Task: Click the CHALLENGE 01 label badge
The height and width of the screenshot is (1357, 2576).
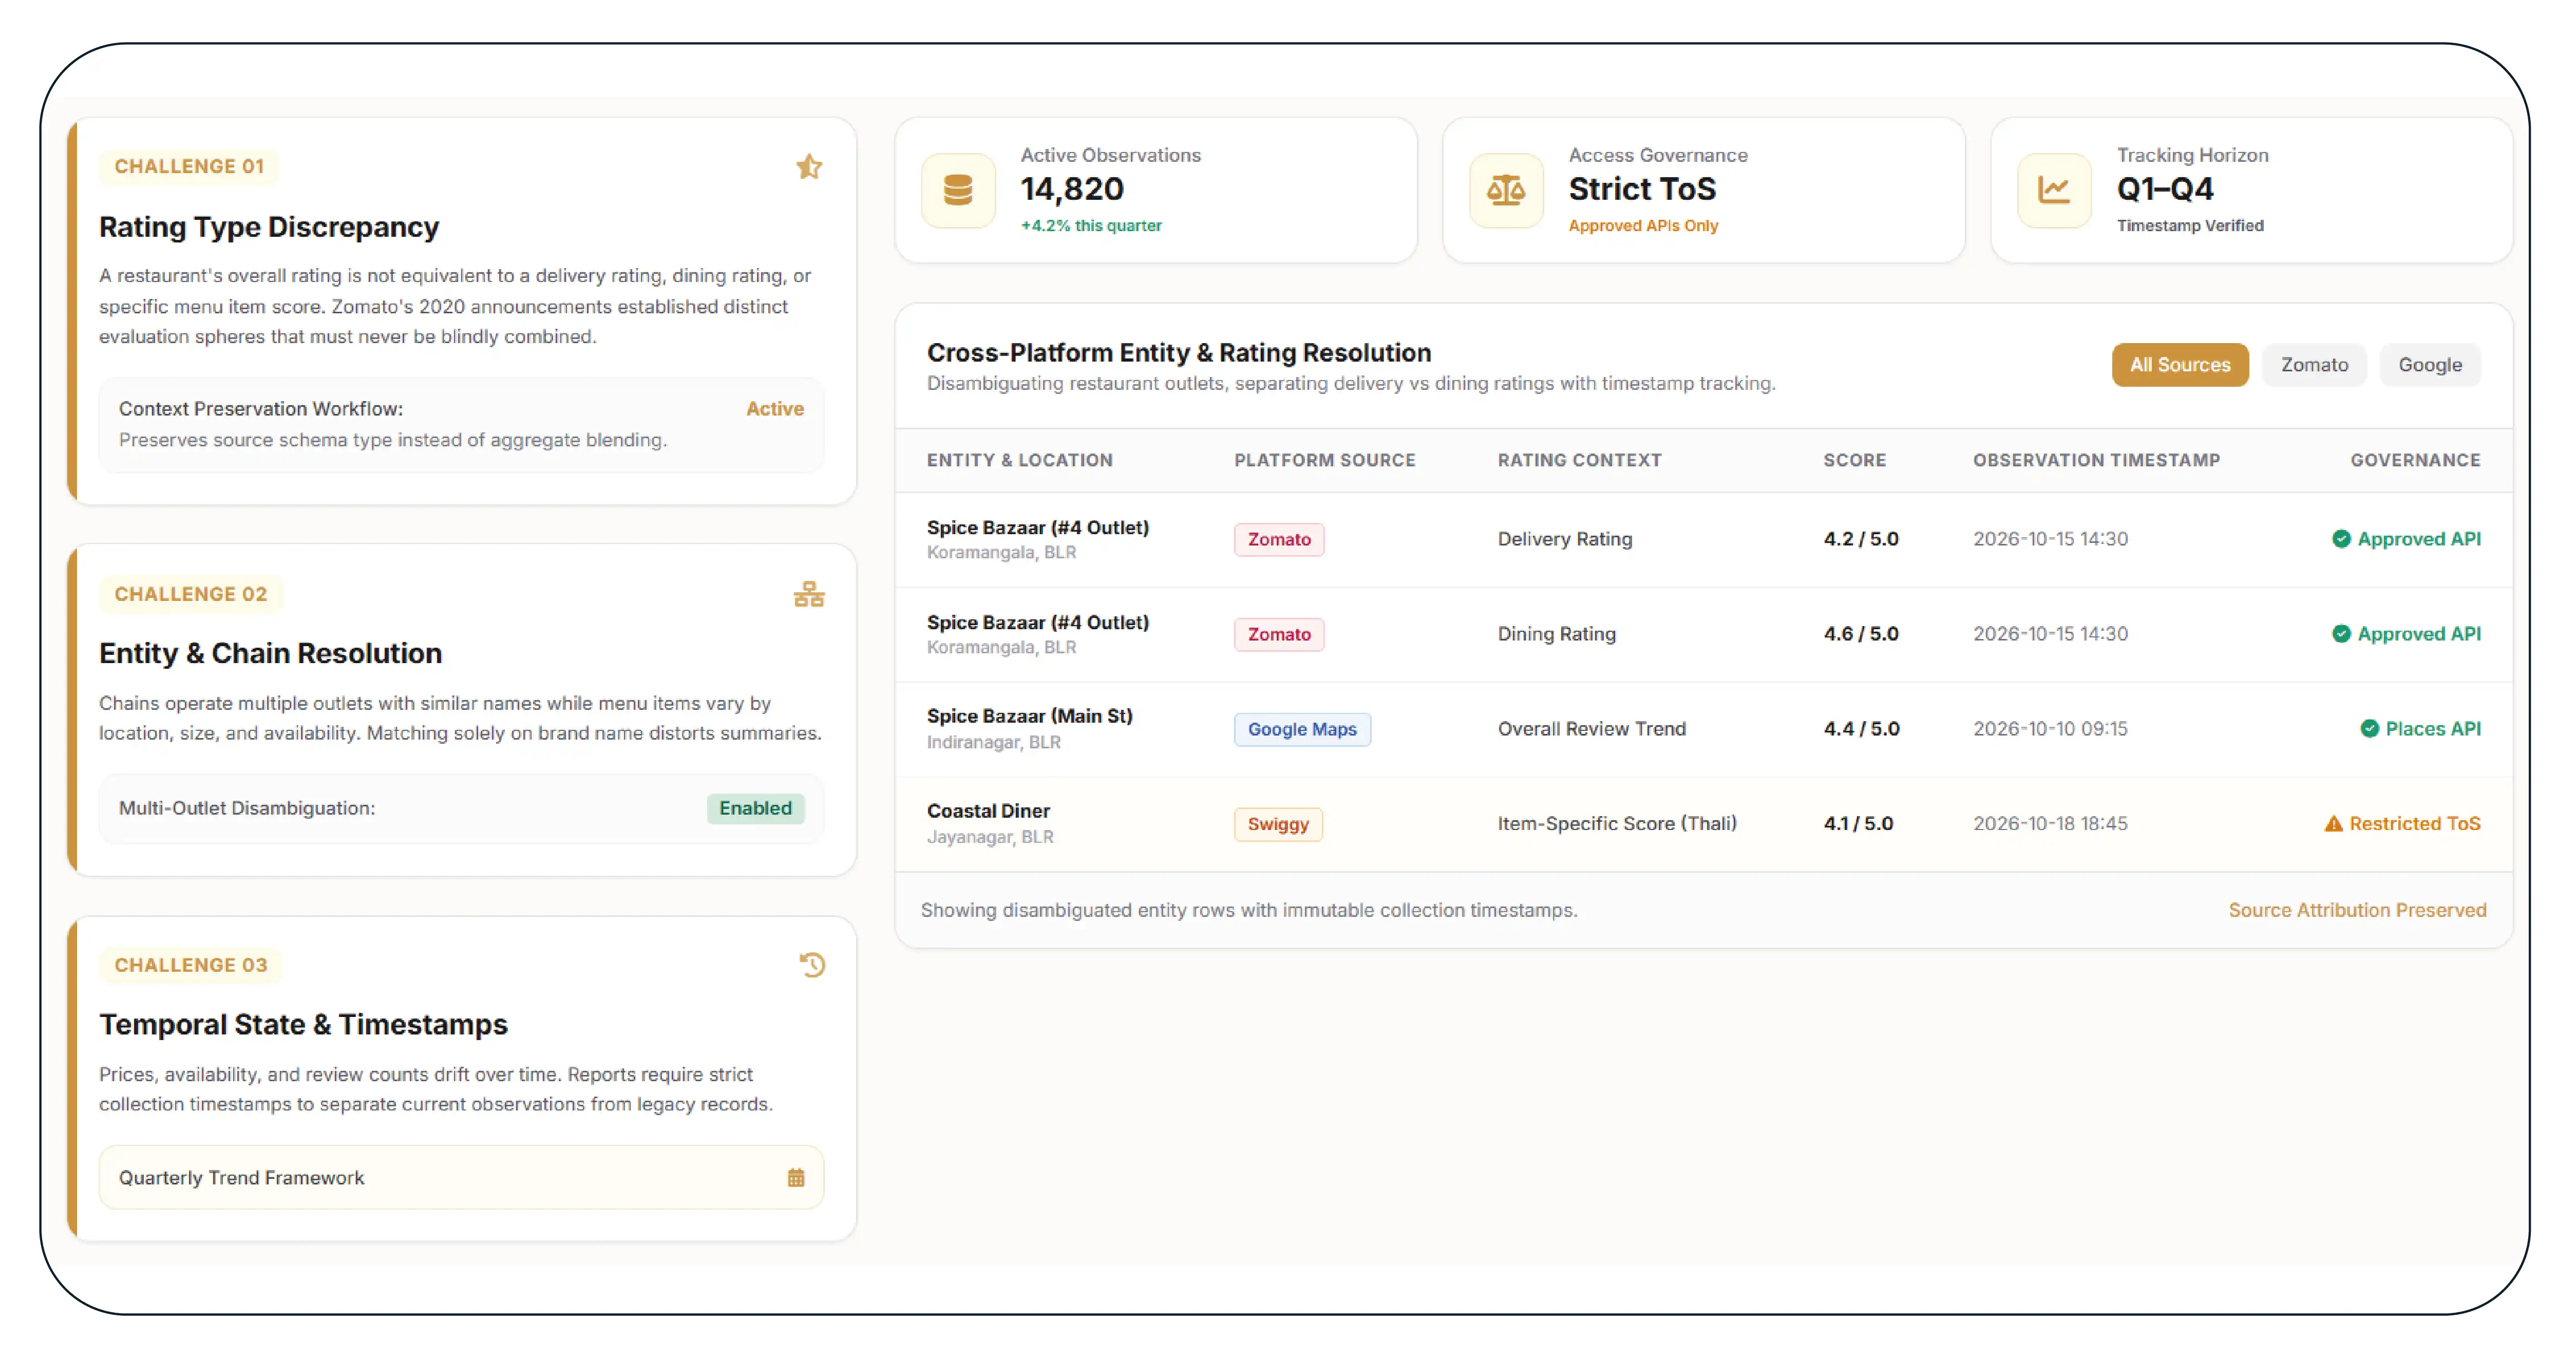Action: (x=189, y=166)
